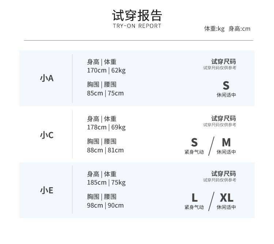The image size is (274, 244).
Task: Click the TRY-ON REPORT subtitle
Action: click(137, 26)
